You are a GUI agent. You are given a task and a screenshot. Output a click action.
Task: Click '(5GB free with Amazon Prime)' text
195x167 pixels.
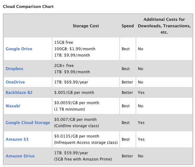(x=83, y=159)
